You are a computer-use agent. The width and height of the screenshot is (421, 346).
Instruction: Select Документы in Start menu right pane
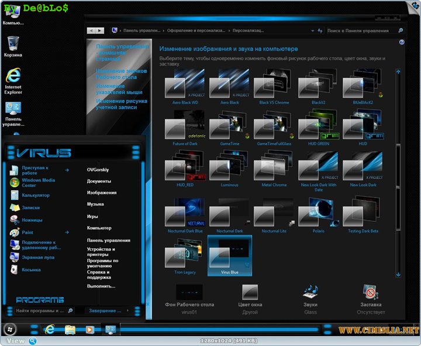tap(99, 181)
